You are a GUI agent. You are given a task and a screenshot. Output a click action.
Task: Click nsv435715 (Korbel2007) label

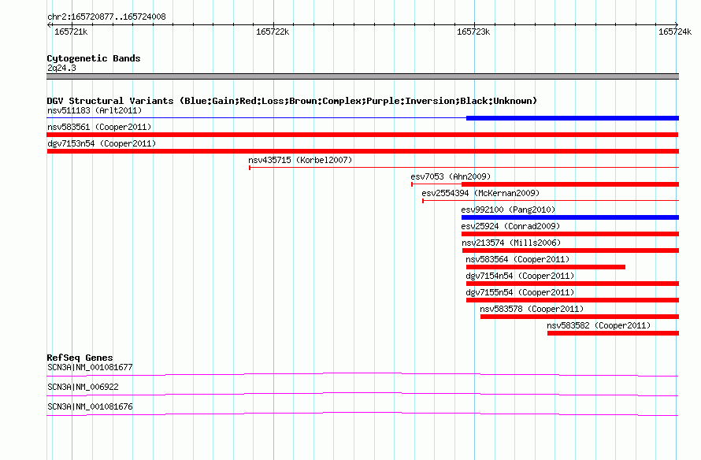[300, 160]
